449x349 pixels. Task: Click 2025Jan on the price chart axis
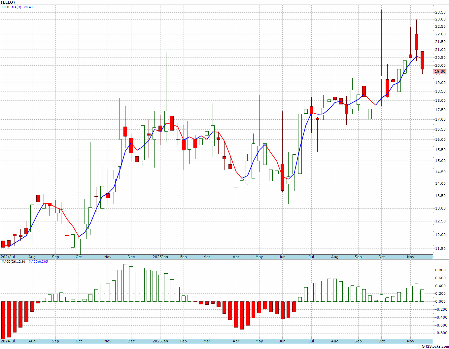coord(160,257)
